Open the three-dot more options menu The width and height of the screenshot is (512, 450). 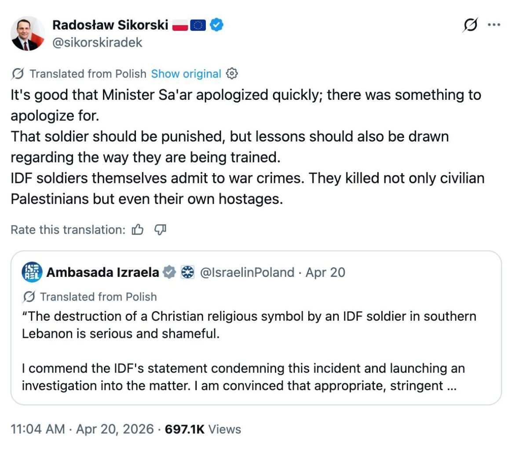click(494, 25)
